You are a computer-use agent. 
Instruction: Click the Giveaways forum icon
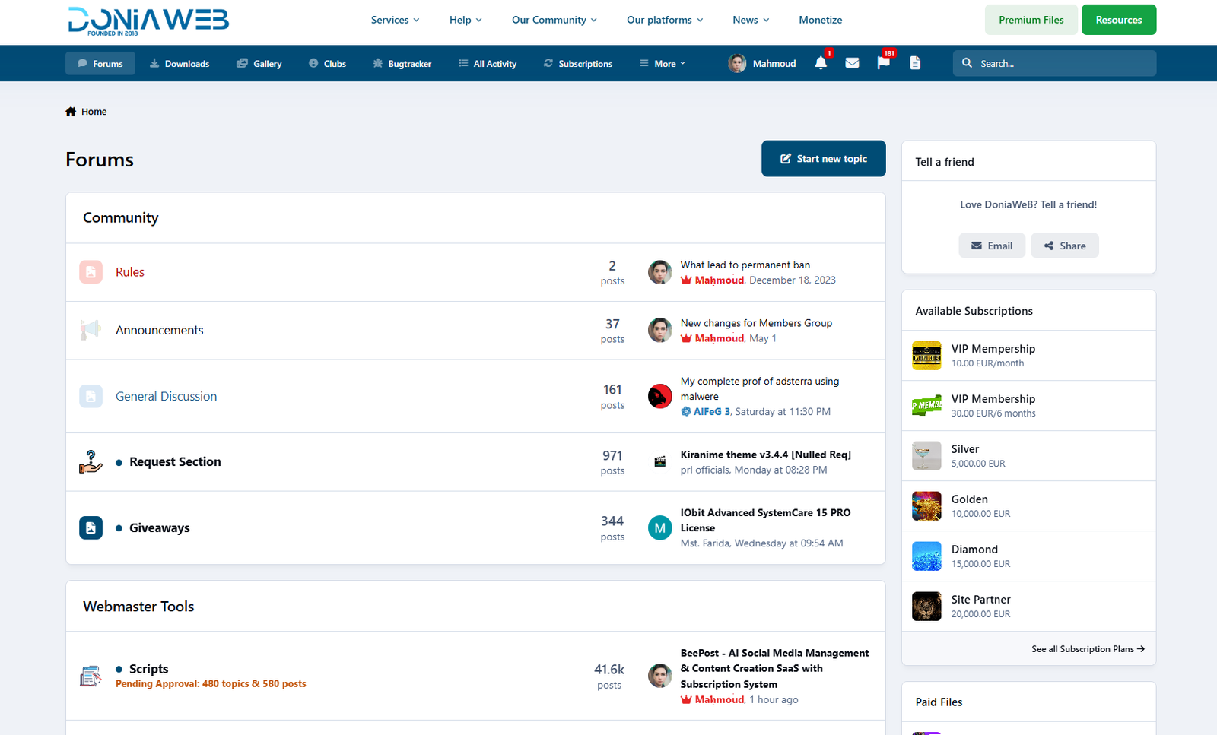click(x=91, y=527)
